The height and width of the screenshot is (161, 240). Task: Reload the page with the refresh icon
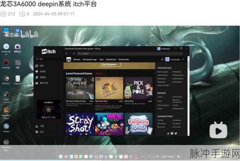[x=74, y=54]
